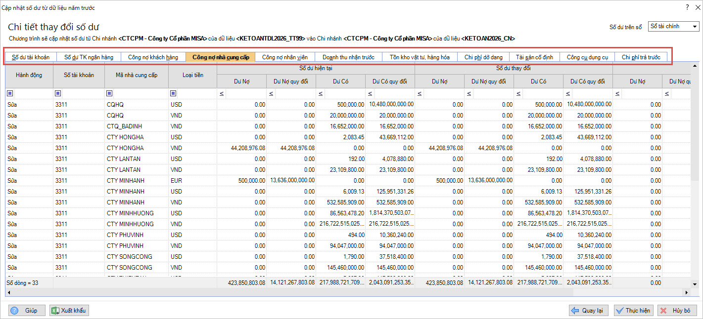Click the filter icon under Mã nhà cung cấp
703x319 pixels.
click(x=109, y=93)
